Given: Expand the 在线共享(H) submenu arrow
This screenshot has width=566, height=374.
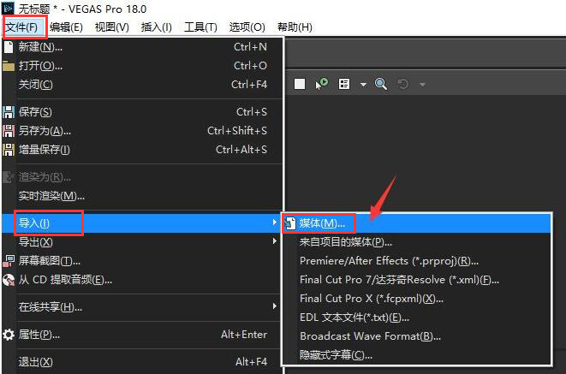Looking at the screenshot, I should click(x=275, y=306).
